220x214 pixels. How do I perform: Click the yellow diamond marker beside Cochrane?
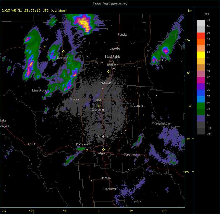click(x=87, y=150)
